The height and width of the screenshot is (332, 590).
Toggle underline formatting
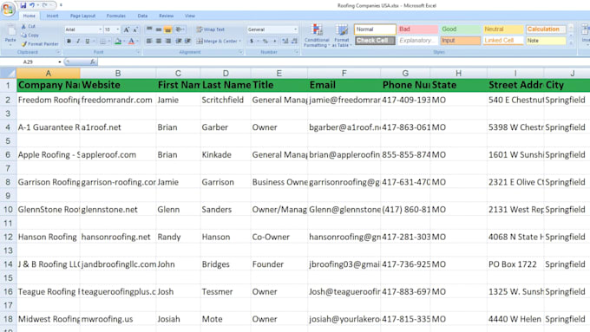88,41
